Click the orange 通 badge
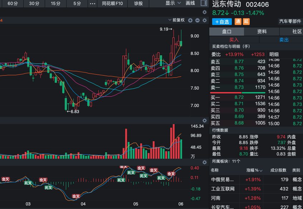This screenshot has height=209, width=303. pyautogui.click(x=238, y=21)
